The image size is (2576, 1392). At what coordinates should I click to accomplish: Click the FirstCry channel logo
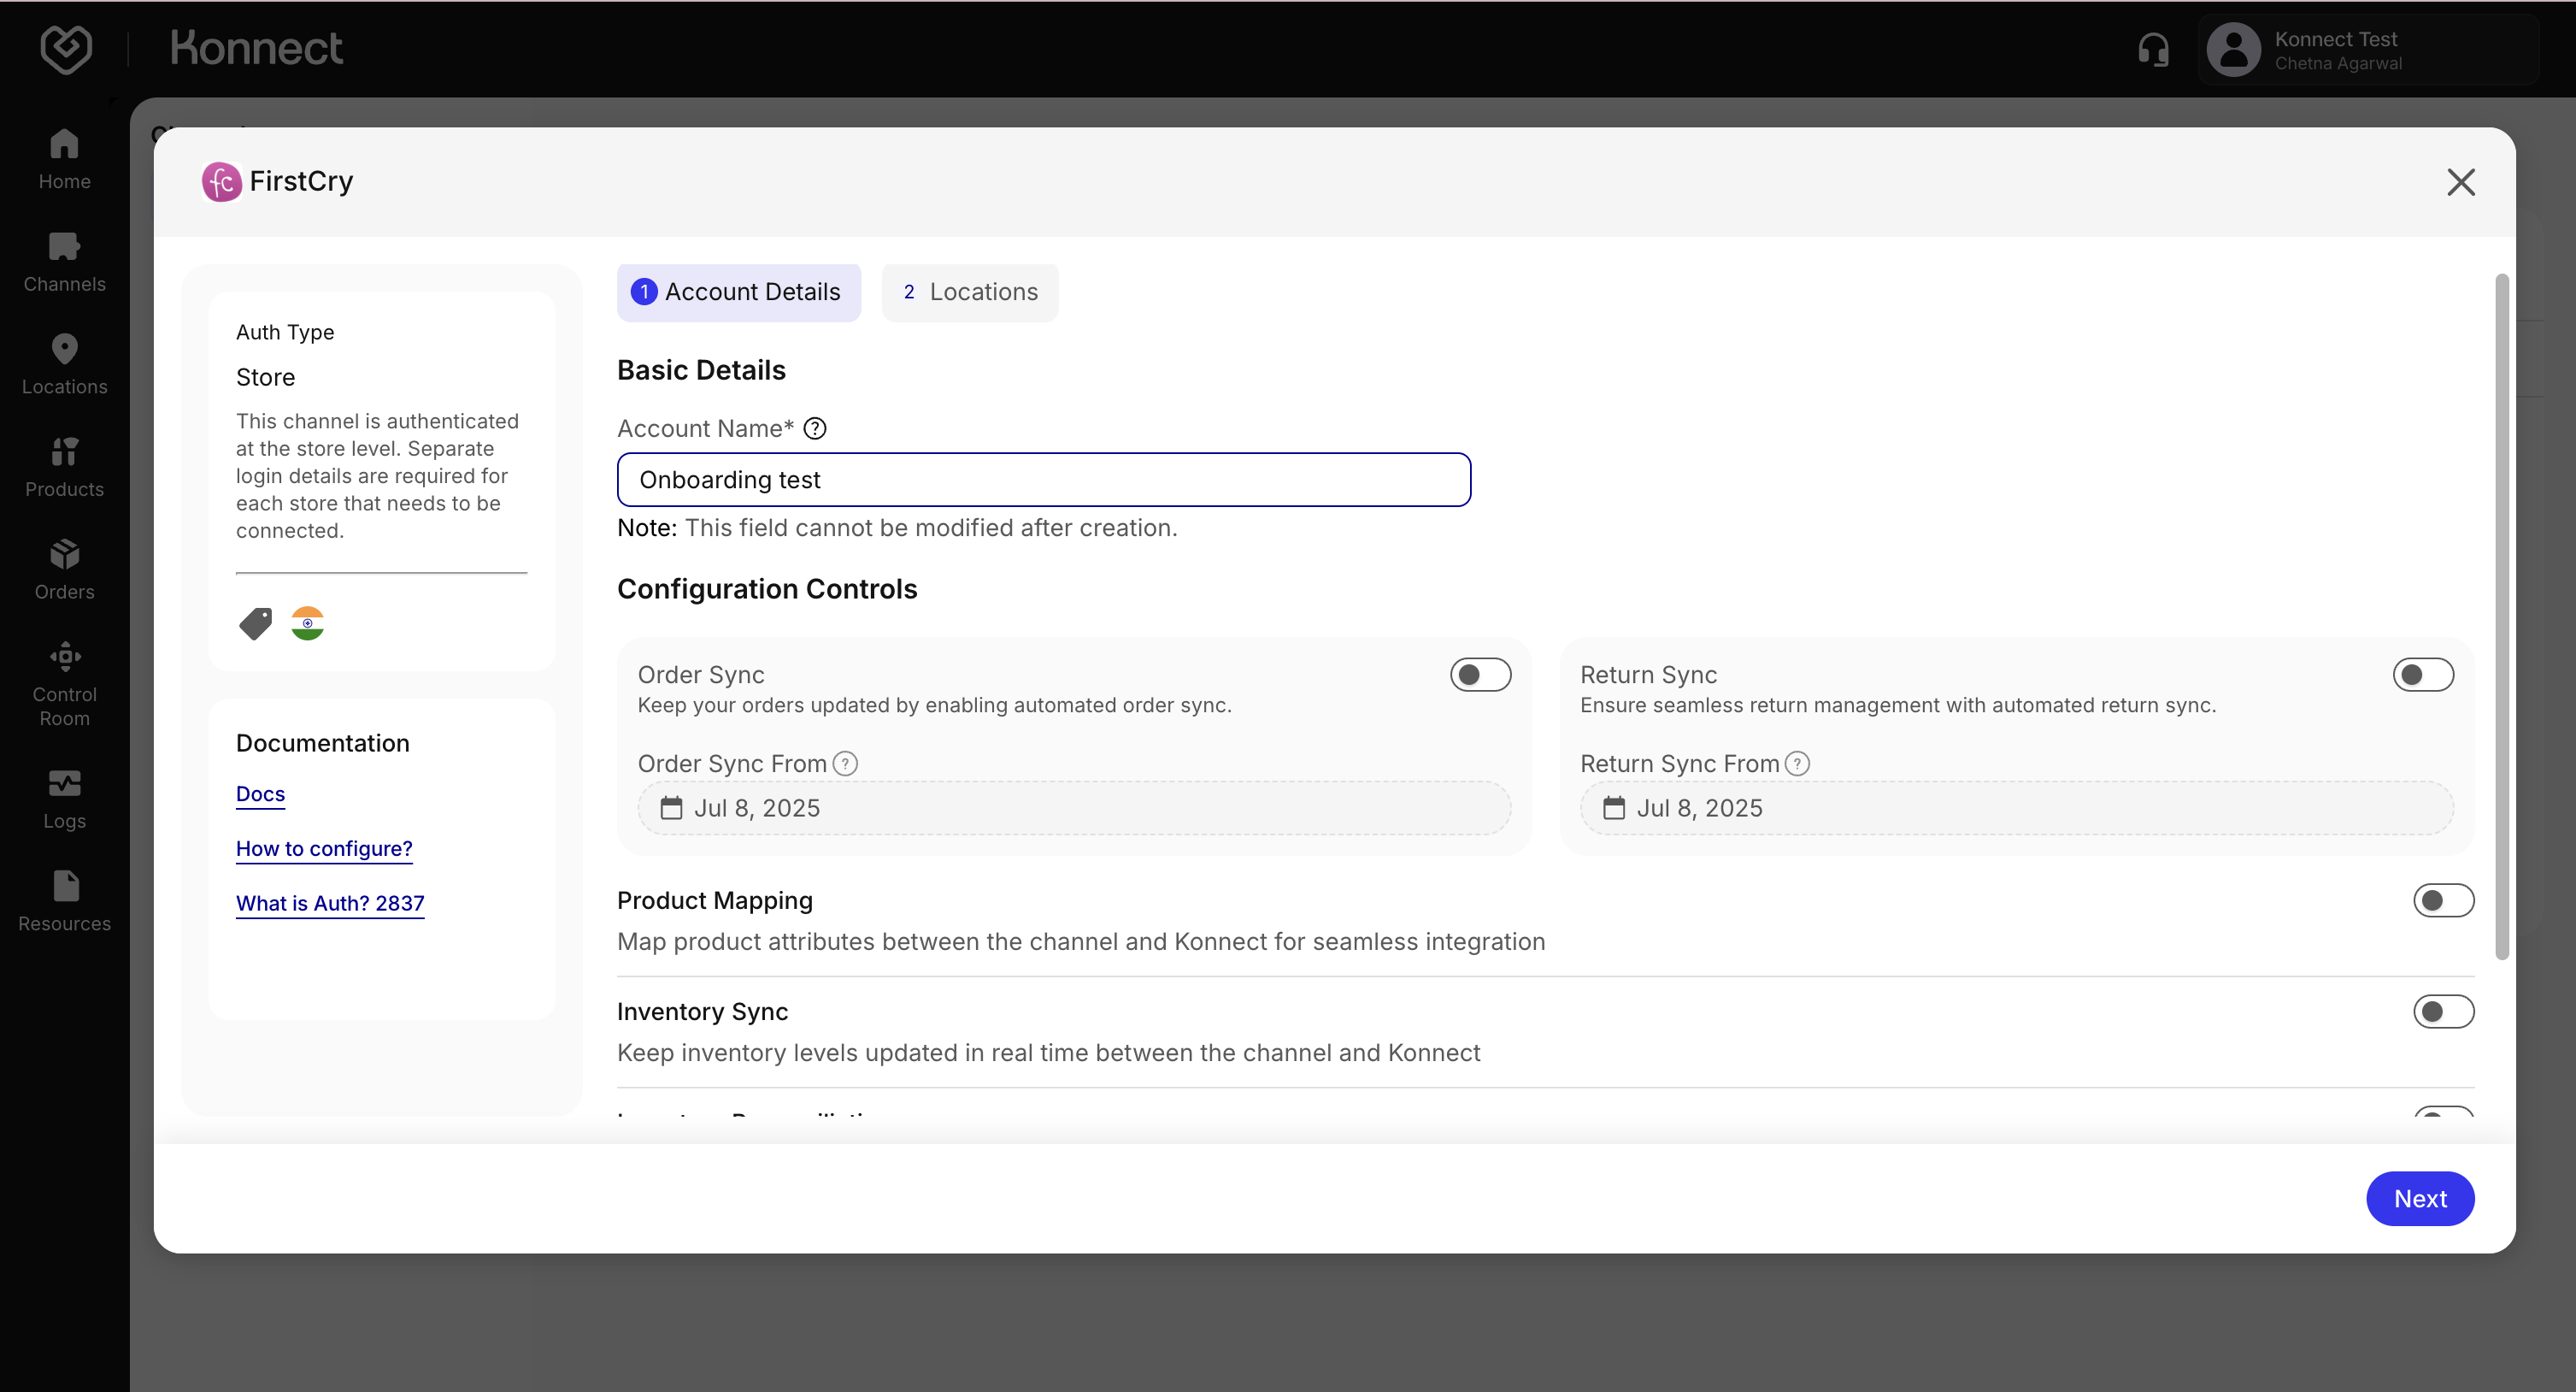[221, 181]
